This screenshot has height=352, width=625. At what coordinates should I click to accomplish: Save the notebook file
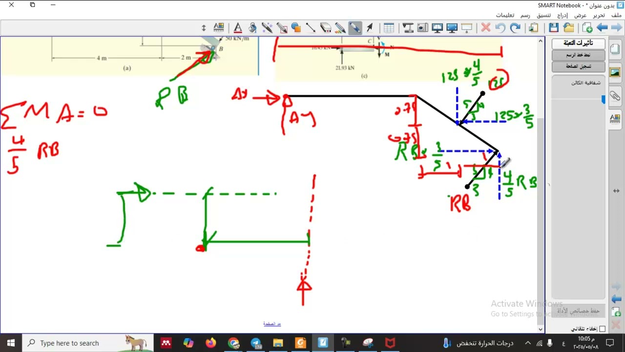[x=554, y=28]
